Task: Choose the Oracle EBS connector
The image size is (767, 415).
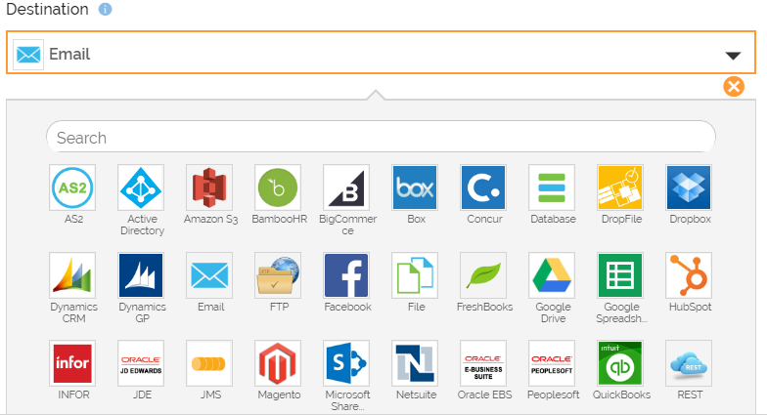Action: coord(484,363)
